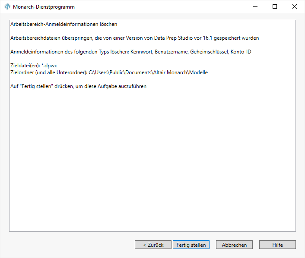Go back with the Zurück button
The width and height of the screenshot is (305, 258).
pyautogui.click(x=153, y=245)
